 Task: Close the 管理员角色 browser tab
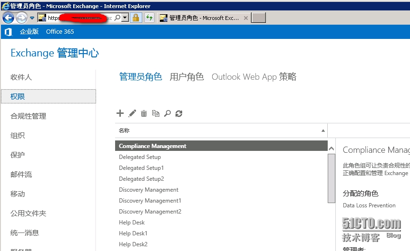click(x=245, y=18)
